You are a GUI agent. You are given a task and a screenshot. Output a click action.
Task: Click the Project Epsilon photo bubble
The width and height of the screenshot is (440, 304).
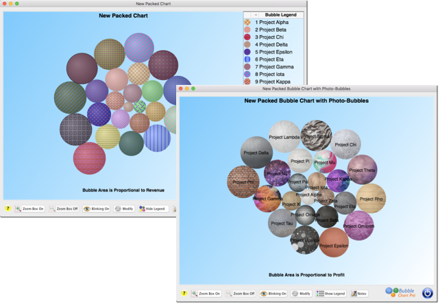pos(334,242)
